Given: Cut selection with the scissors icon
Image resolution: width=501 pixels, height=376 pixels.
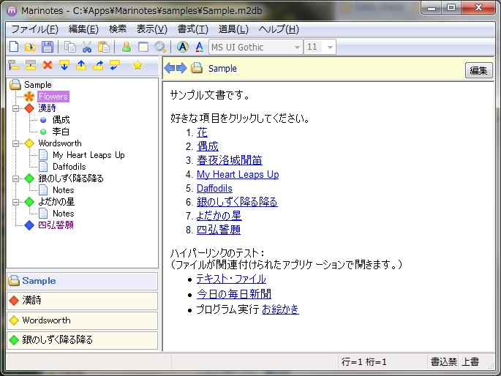Looking at the screenshot, I should 87,47.
